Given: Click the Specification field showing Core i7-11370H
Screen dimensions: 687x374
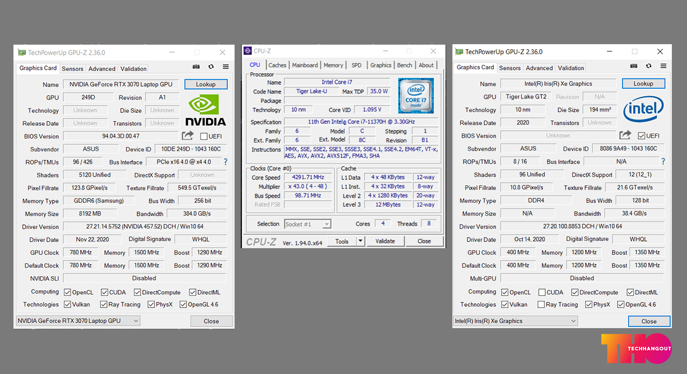Looking at the screenshot, I should 361,122.
